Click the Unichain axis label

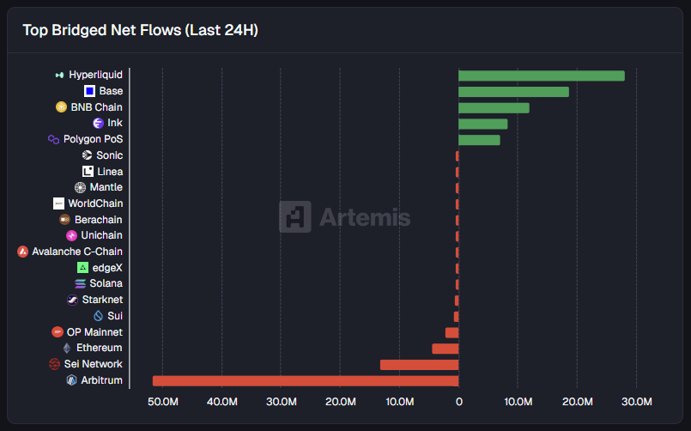click(101, 235)
